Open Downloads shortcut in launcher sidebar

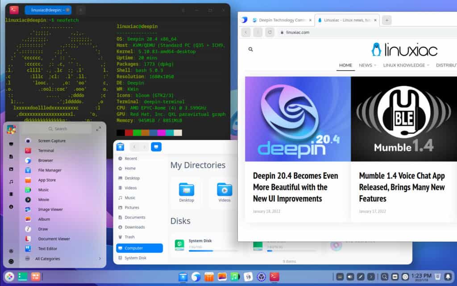click(x=11, y=206)
